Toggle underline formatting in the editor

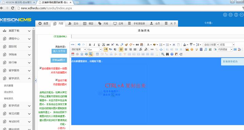99,45
